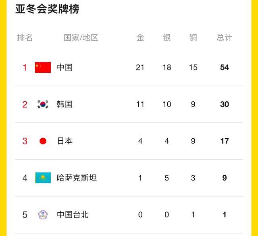
Task: Select the 金 gold column header
Action: point(140,38)
